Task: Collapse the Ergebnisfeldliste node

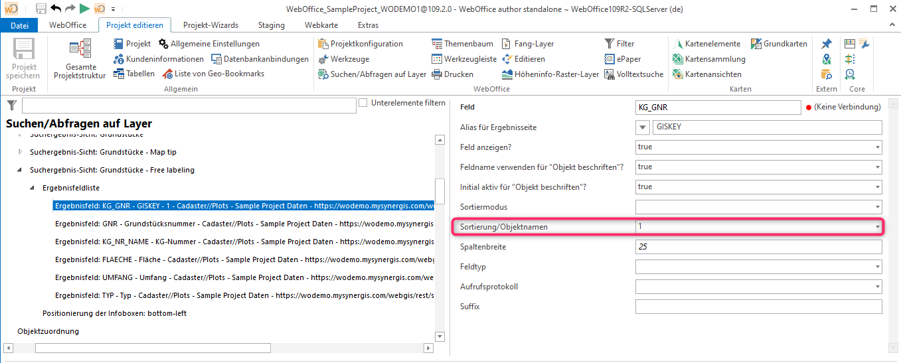Action: [33, 188]
